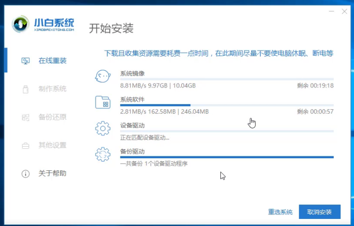This screenshot has width=354, height=226.
Task: Close the 小白系统 installer window
Action: (344, 11)
